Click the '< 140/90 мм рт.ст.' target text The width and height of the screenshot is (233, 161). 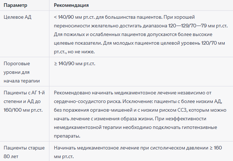pos(74,17)
